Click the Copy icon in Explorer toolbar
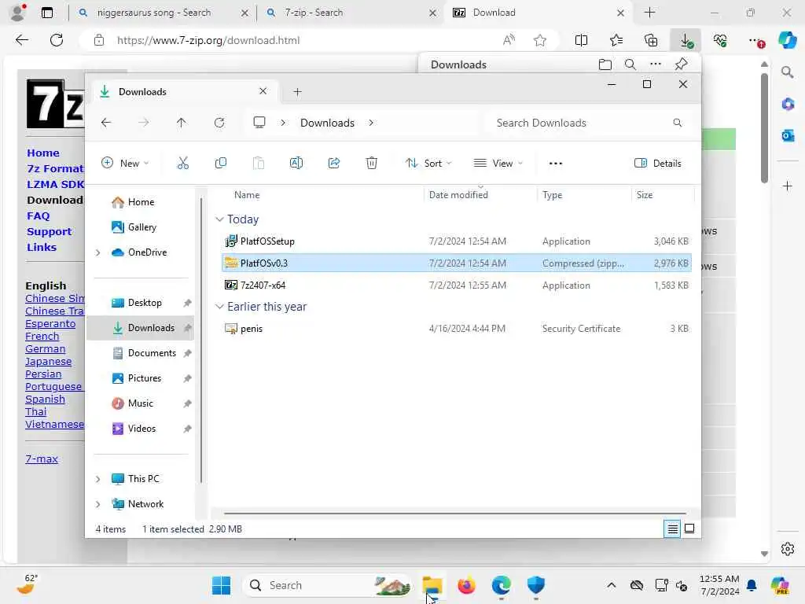 221,164
